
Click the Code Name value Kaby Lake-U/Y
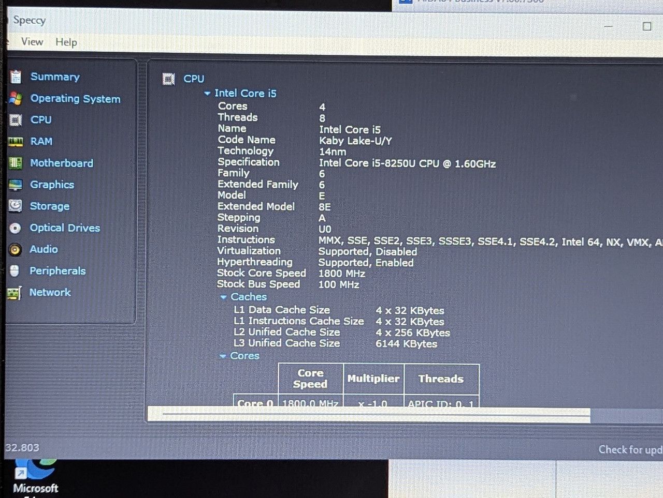355,141
